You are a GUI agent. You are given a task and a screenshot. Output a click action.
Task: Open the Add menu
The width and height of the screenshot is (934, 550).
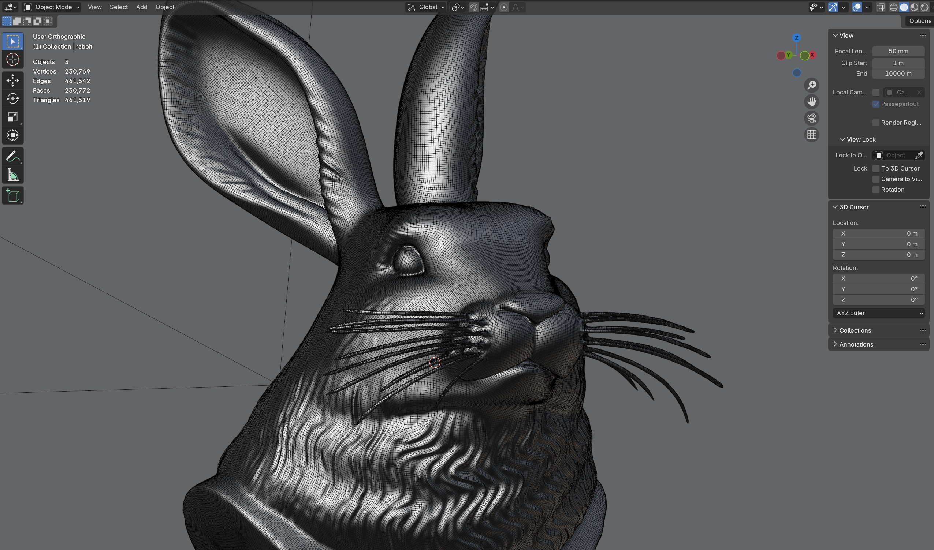click(x=142, y=7)
